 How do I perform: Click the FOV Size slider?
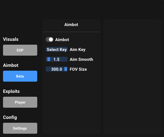pos(57,69)
